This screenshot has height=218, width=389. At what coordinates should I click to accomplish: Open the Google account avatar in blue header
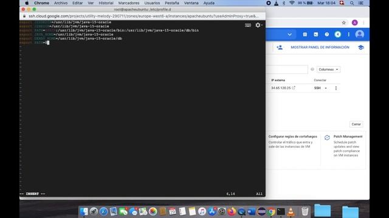(x=359, y=34)
